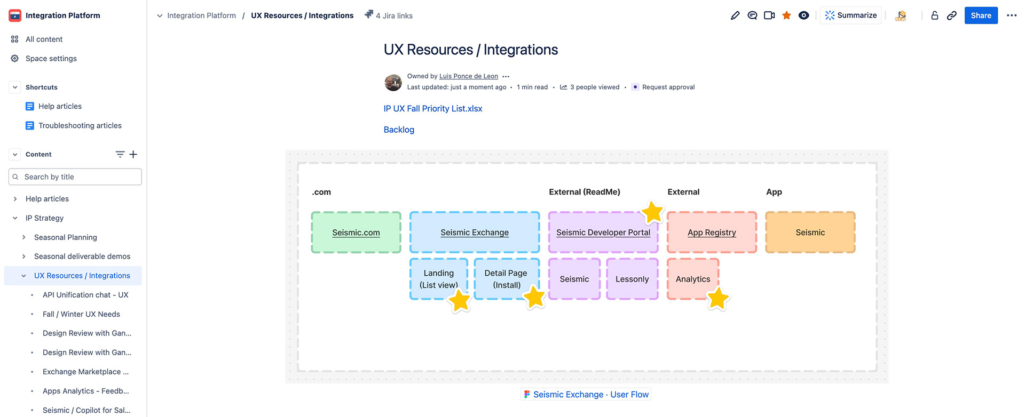Click the Integration Platform space logo
Image resolution: width=1025 pixels, height=417 pixels.
pyautogui.click(x=15, y=15)
